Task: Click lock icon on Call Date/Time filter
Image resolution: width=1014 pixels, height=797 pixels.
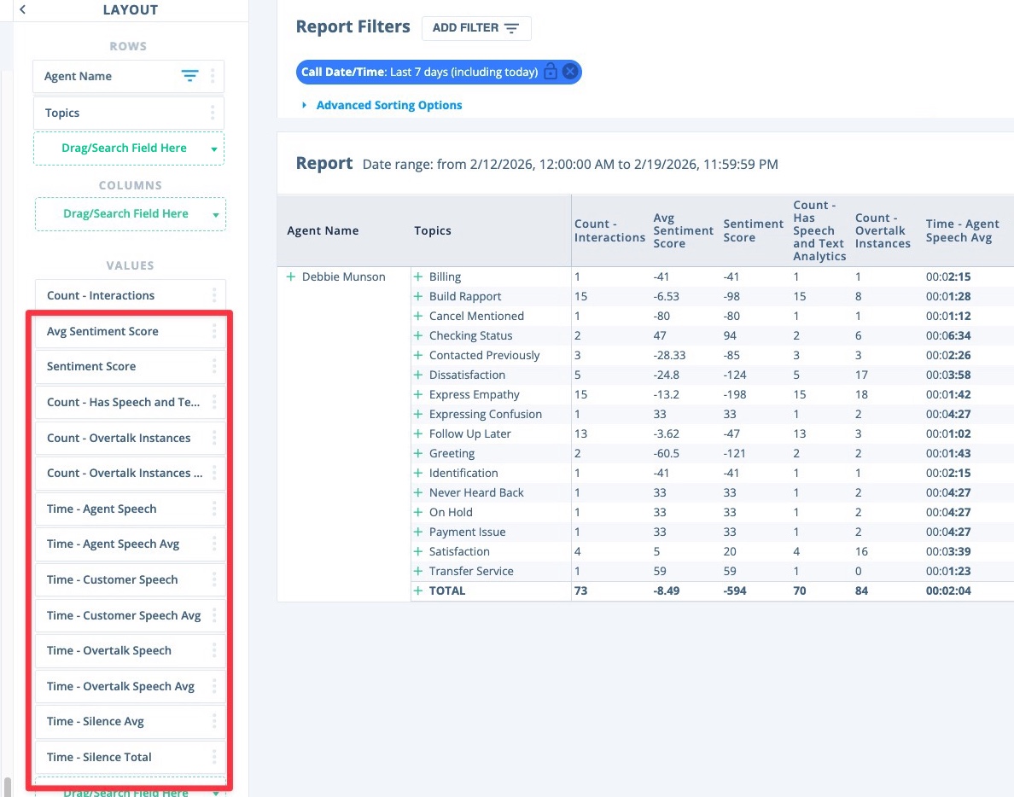Action: tap(551, 72)
